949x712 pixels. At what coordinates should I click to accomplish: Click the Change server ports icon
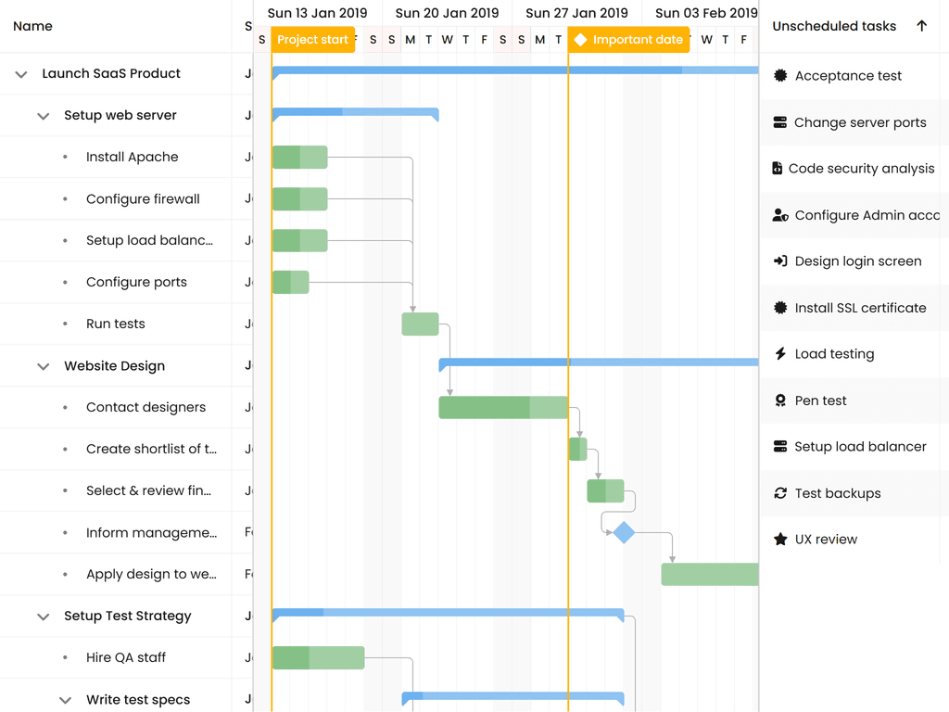click(x=780, y=122)
